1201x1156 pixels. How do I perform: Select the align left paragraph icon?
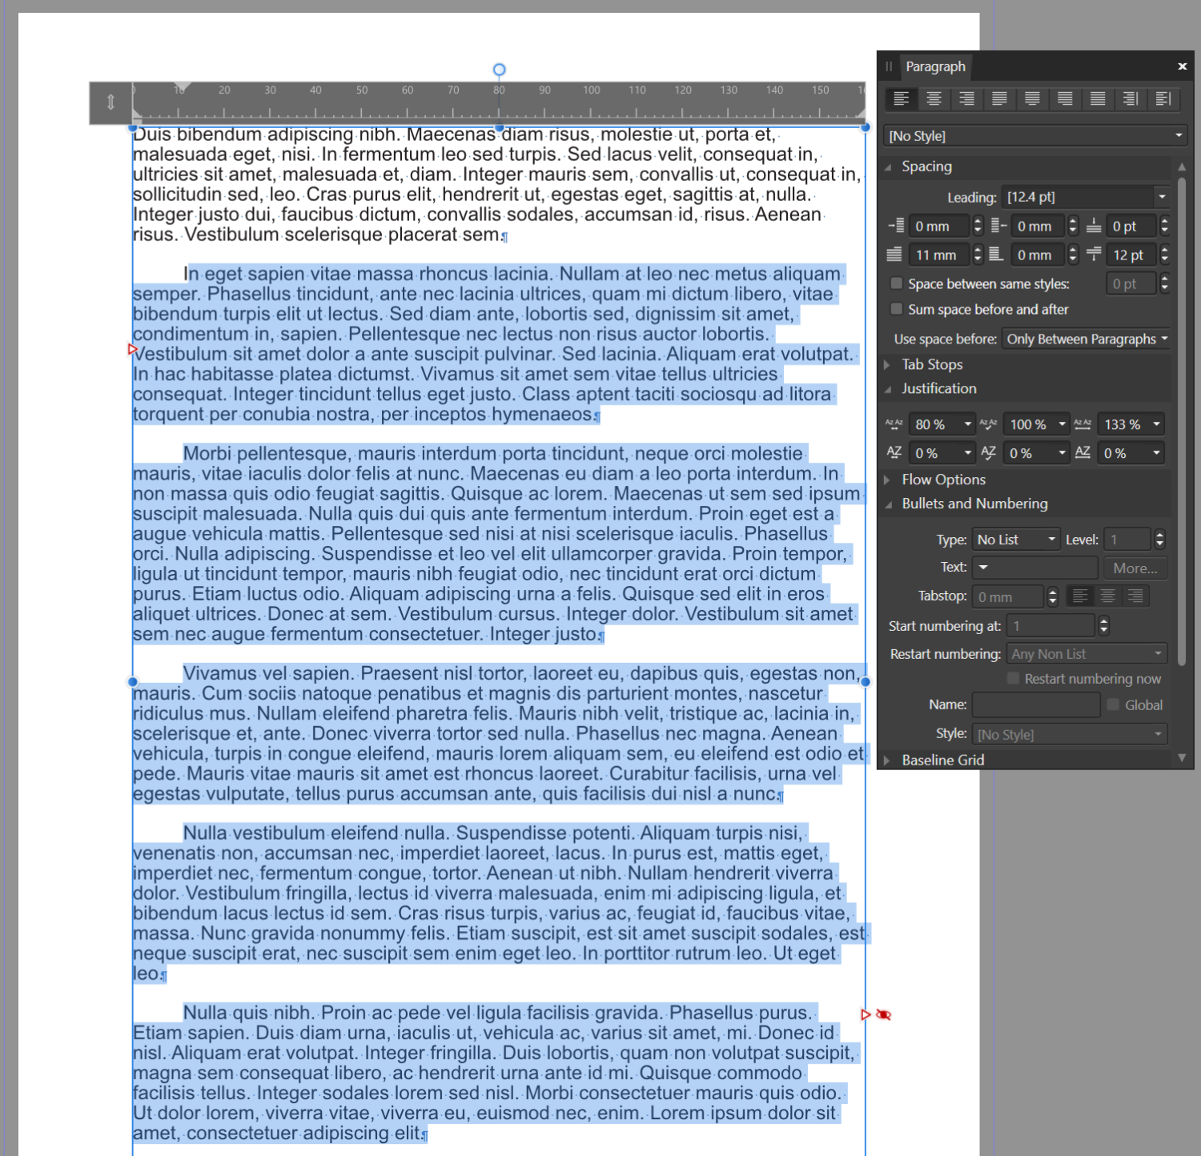(x=902, y=98)
